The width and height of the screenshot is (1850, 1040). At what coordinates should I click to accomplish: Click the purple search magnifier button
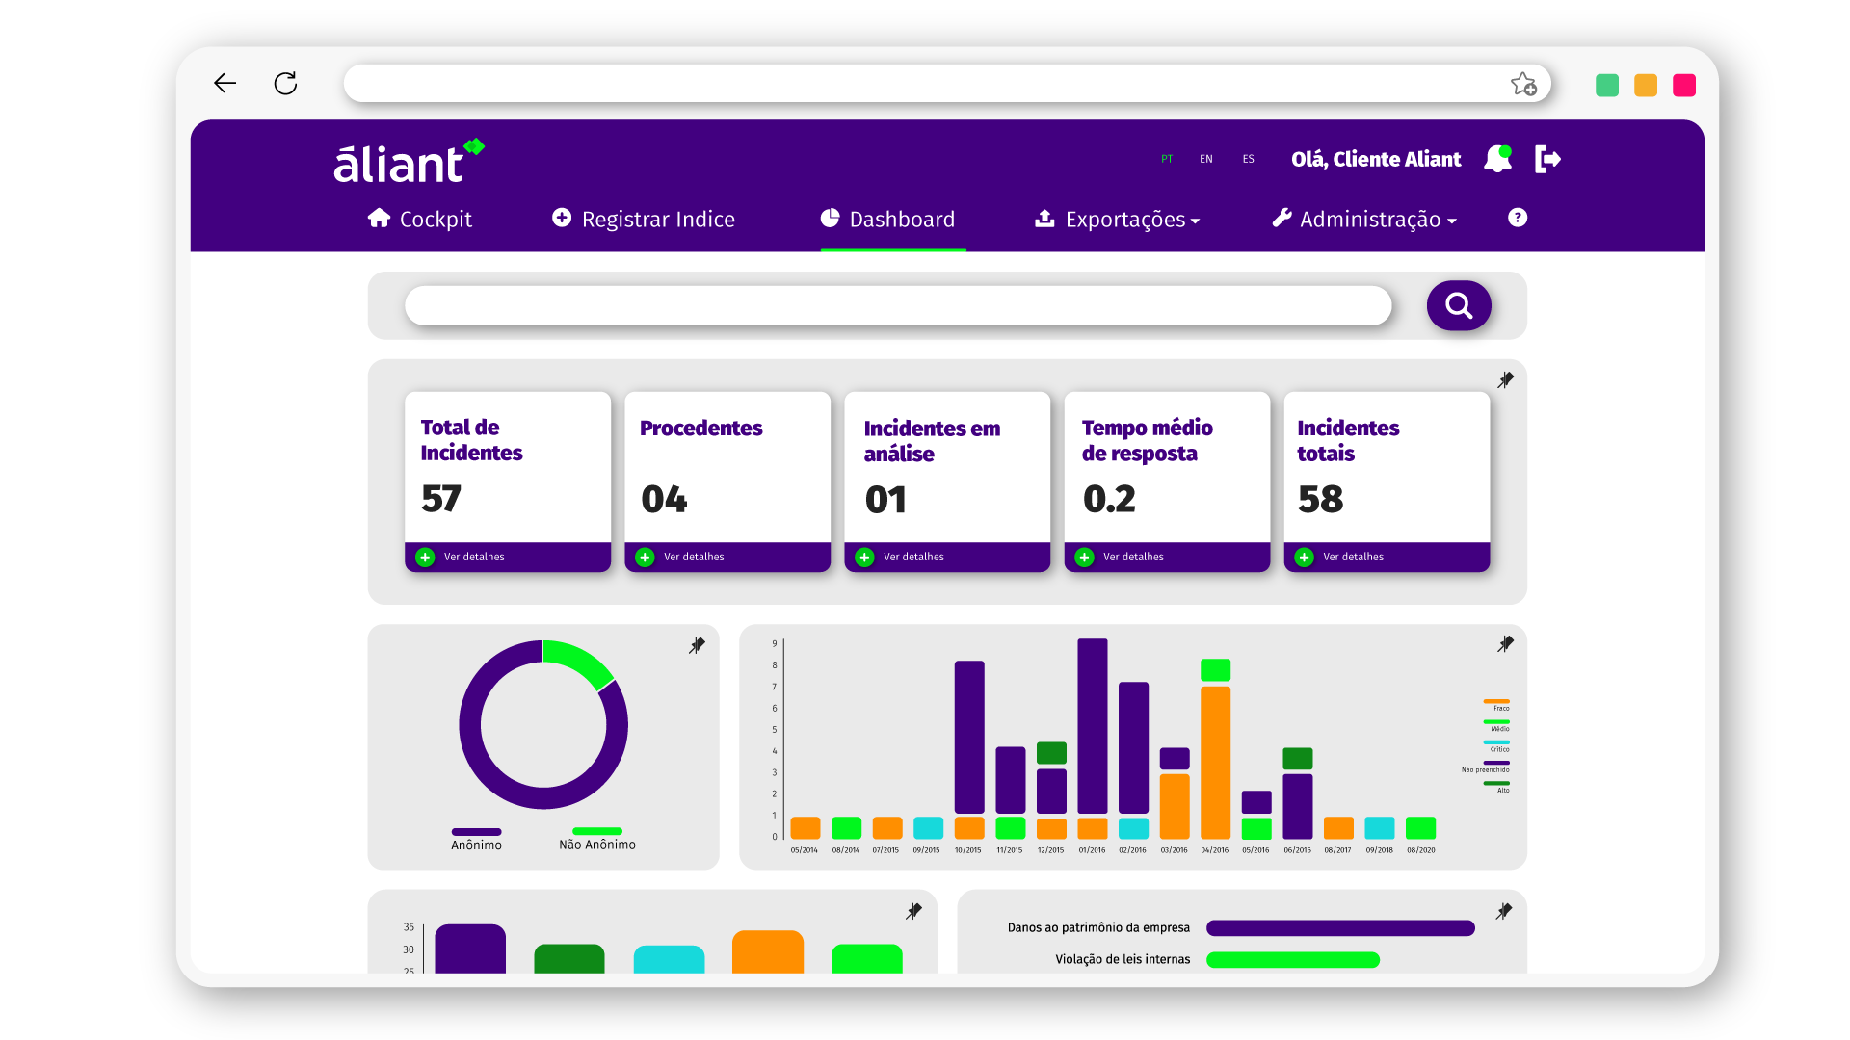(x=1459, y=305)
